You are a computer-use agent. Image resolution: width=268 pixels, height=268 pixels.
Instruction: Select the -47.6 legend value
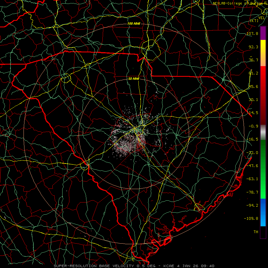tap(252, 166)
